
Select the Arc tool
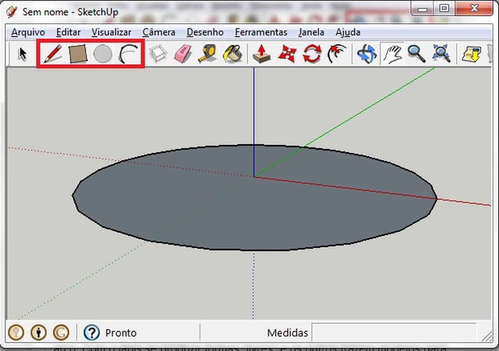pos(128,54)
